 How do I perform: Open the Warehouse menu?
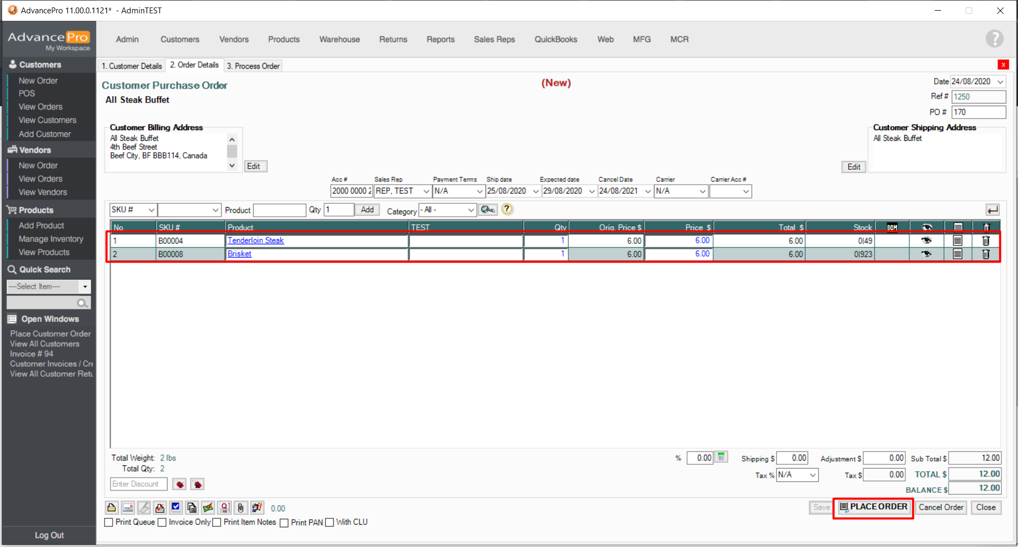[x=340, y=39]
